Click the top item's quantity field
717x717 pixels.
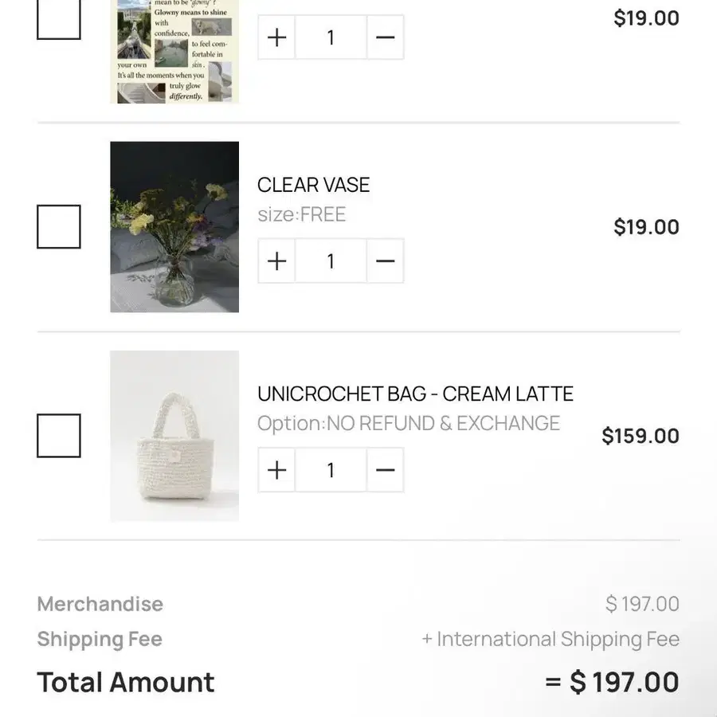tap(331, 37)
